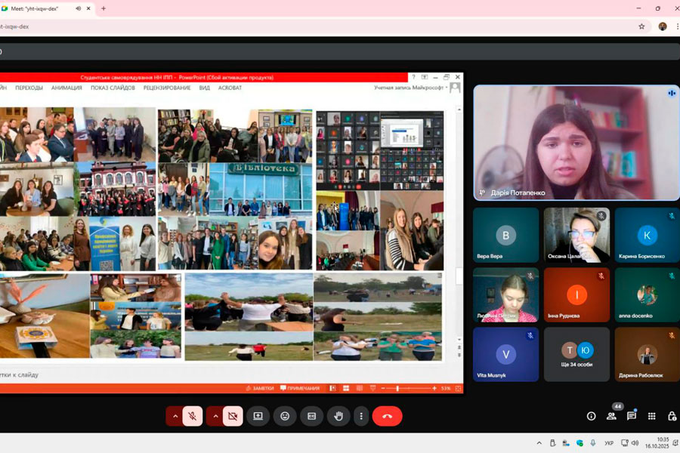Switch to Reading view in status bar

(360, 388)
